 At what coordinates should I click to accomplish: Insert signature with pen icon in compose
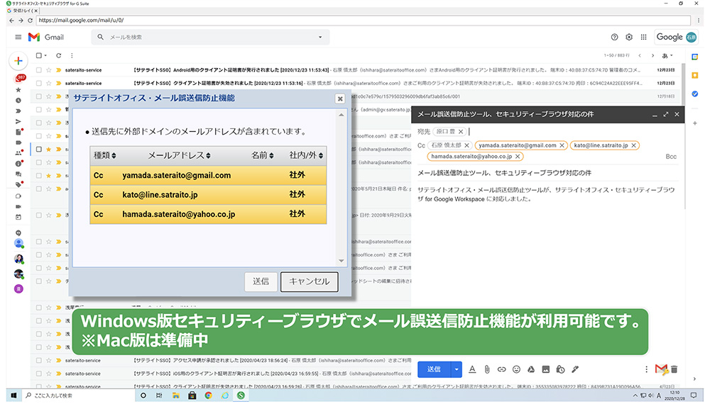click(x=575, y=369)
